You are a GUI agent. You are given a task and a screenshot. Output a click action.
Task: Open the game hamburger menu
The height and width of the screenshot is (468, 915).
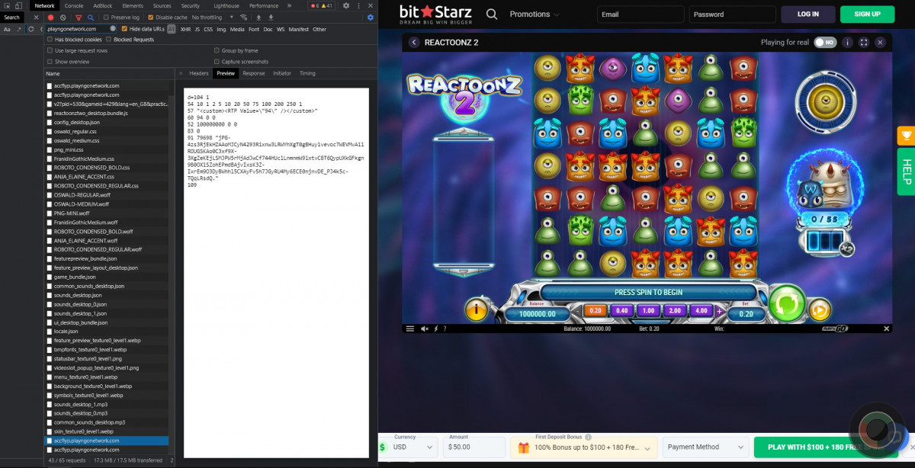410,329
